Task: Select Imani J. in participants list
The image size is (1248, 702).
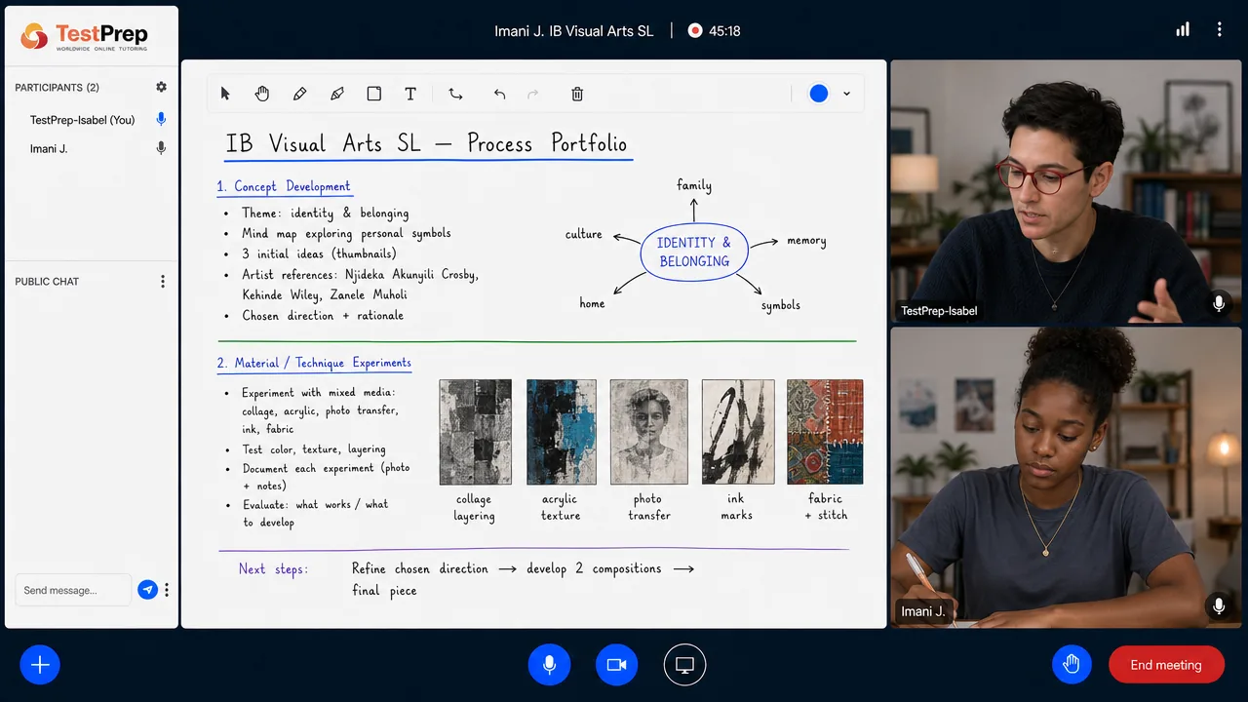Action: (x=49, y=149)
